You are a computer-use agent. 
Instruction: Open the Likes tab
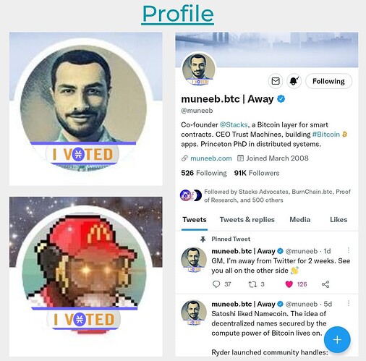[x=339, y=220]
